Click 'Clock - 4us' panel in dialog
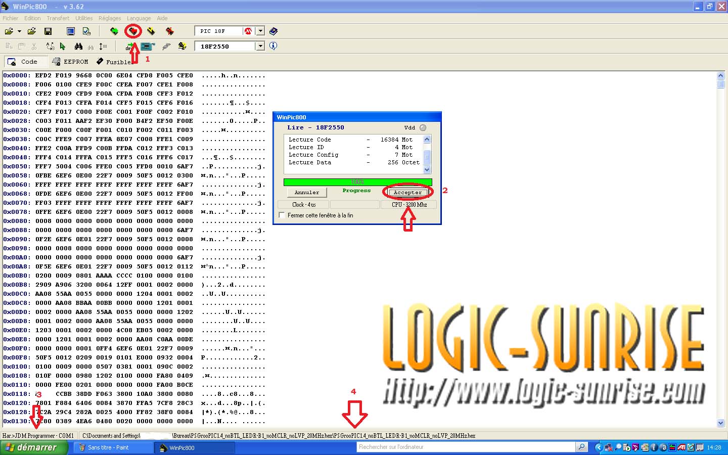The width and height of the screenshot is (728, 455). tap(304, 205)
